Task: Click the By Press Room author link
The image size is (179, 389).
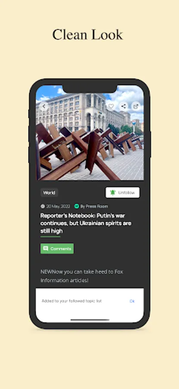Action: click(94, 206)
